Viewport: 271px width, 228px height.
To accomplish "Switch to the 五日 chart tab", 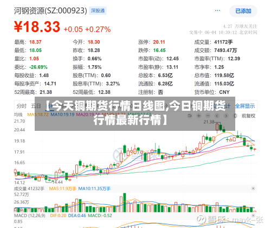I will click(x=36, y=106).
